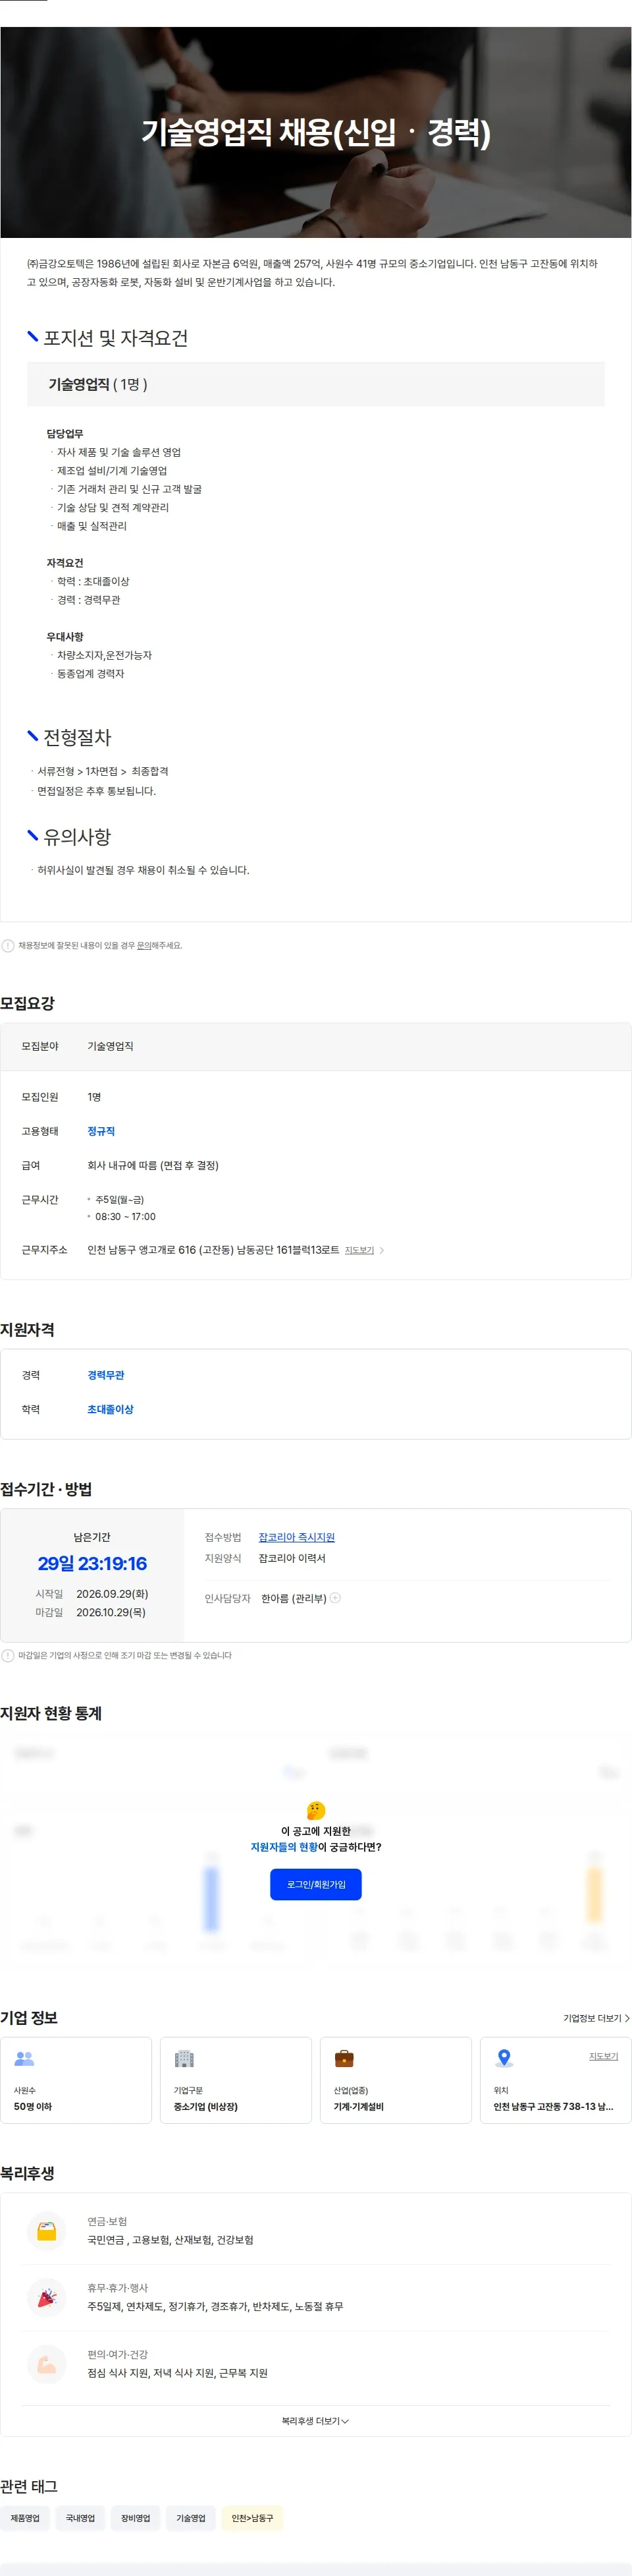Click the 장비영업 tag

click(136, 2518)
